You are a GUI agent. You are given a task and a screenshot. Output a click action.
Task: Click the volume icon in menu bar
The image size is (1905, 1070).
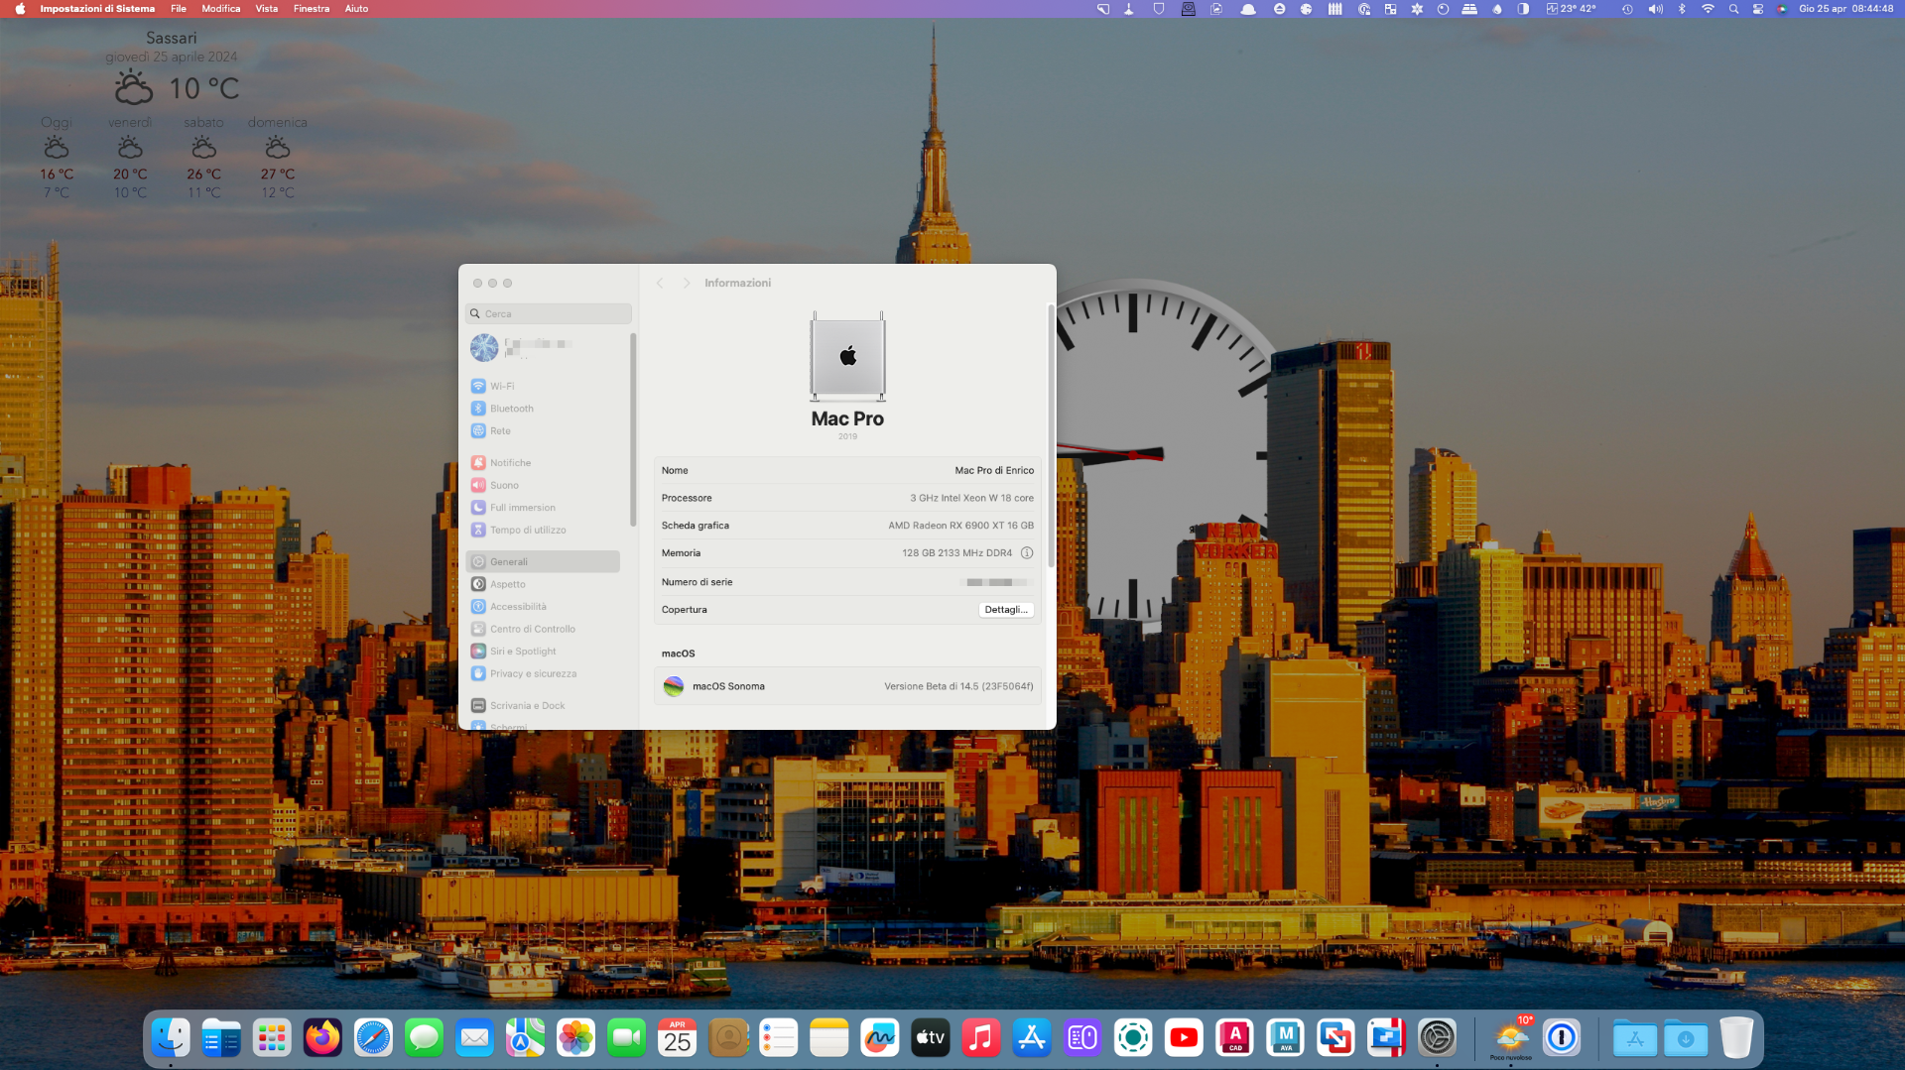pos(1655,9)
